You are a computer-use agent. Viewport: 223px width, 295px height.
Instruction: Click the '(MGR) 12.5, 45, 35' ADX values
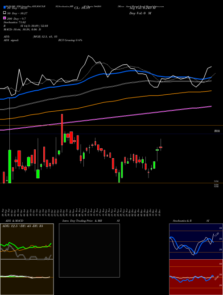tap(45, 37)
